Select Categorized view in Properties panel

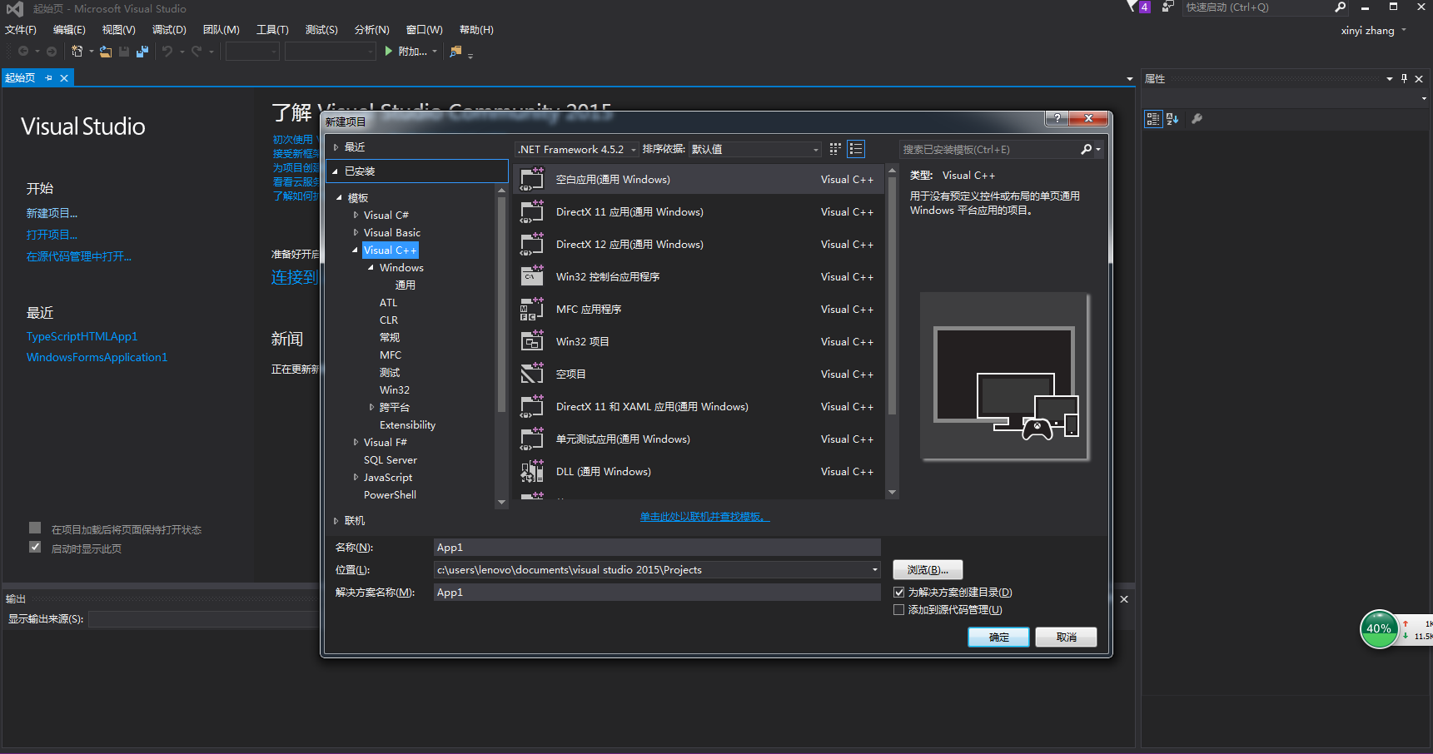pos(1153,119)
